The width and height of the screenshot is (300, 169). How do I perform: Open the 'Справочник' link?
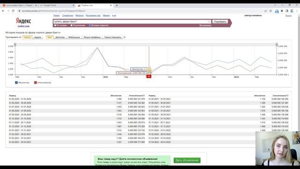(67, 15)
